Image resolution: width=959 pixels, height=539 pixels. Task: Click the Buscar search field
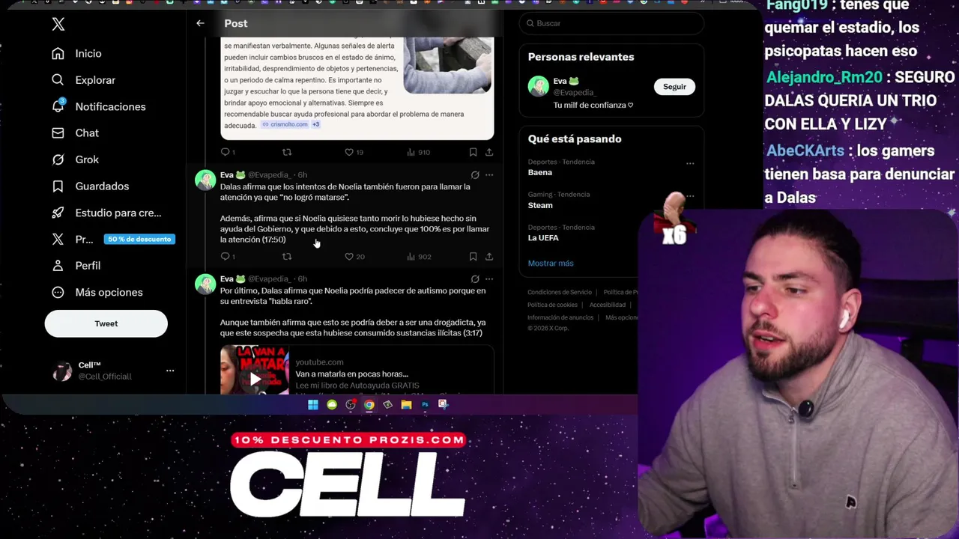611,23
